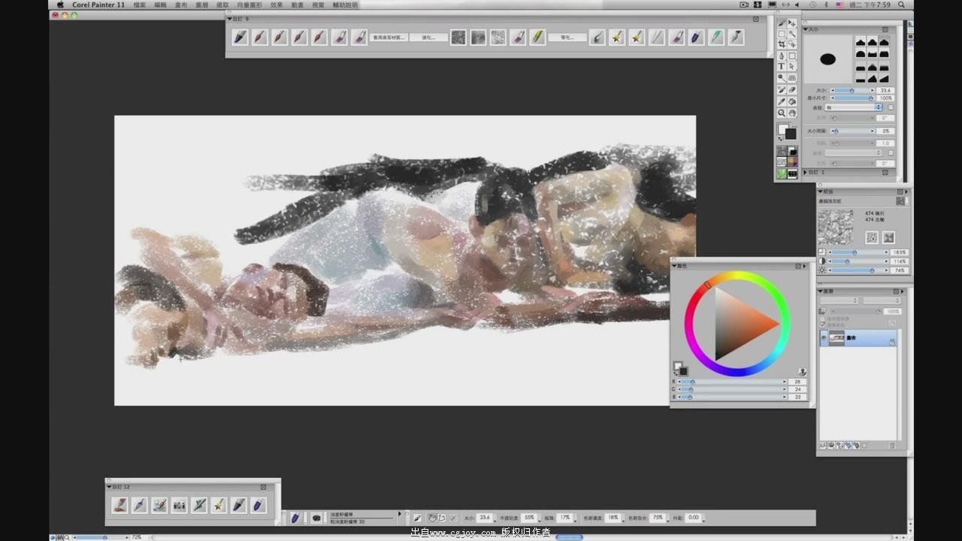Click the star icon in bottom custom palette
The image size is (962, 541).
click(x=219, y=505)
